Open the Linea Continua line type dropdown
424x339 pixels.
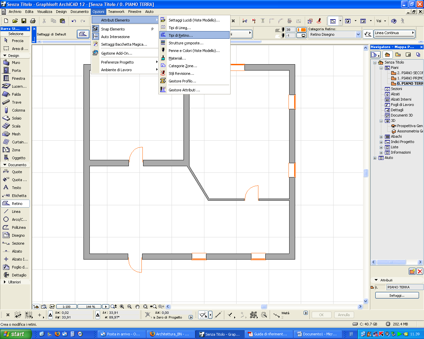[395, 33]
